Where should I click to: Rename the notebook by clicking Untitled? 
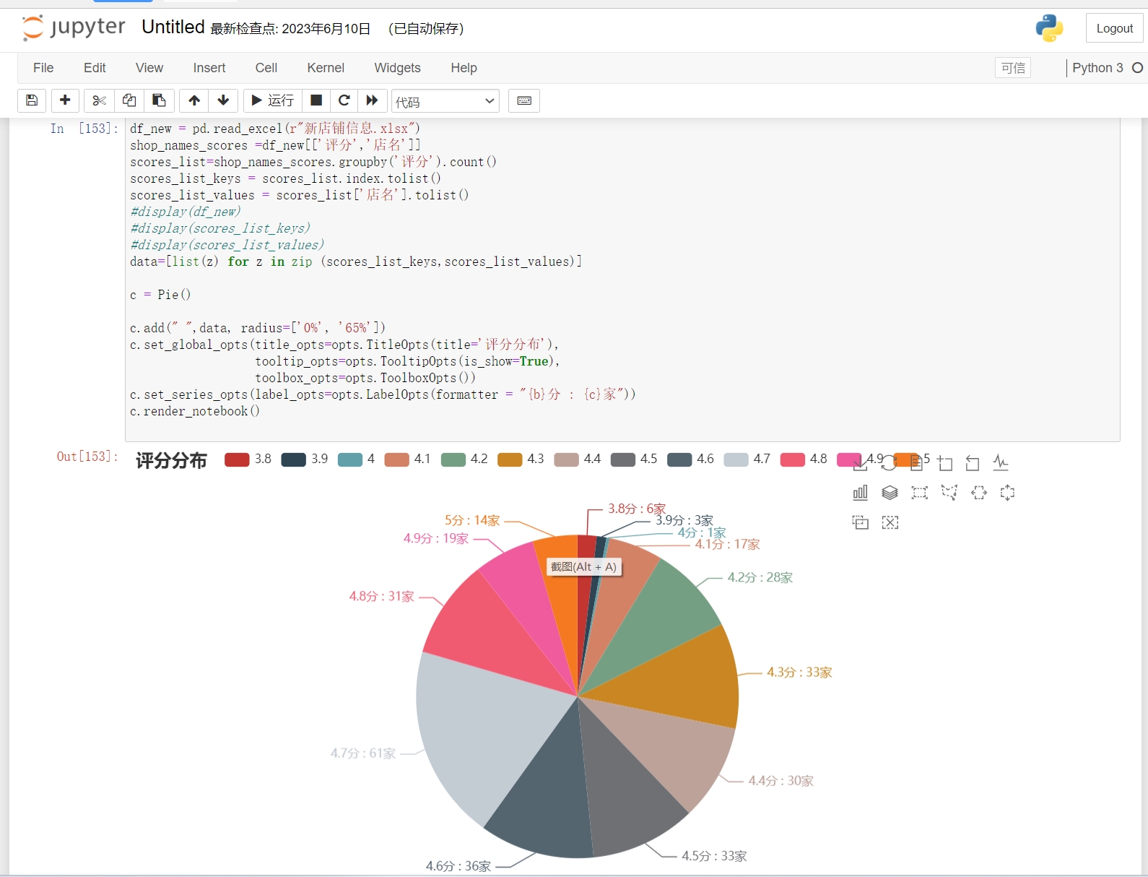click(173, 27)
